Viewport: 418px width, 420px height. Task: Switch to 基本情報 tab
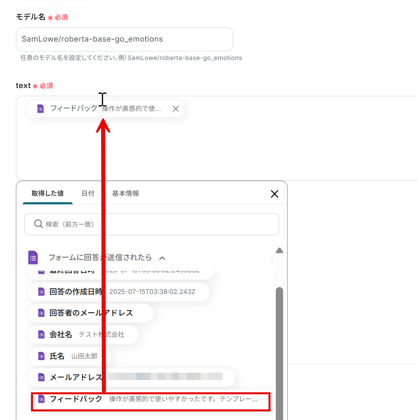(x=125, y=193)
